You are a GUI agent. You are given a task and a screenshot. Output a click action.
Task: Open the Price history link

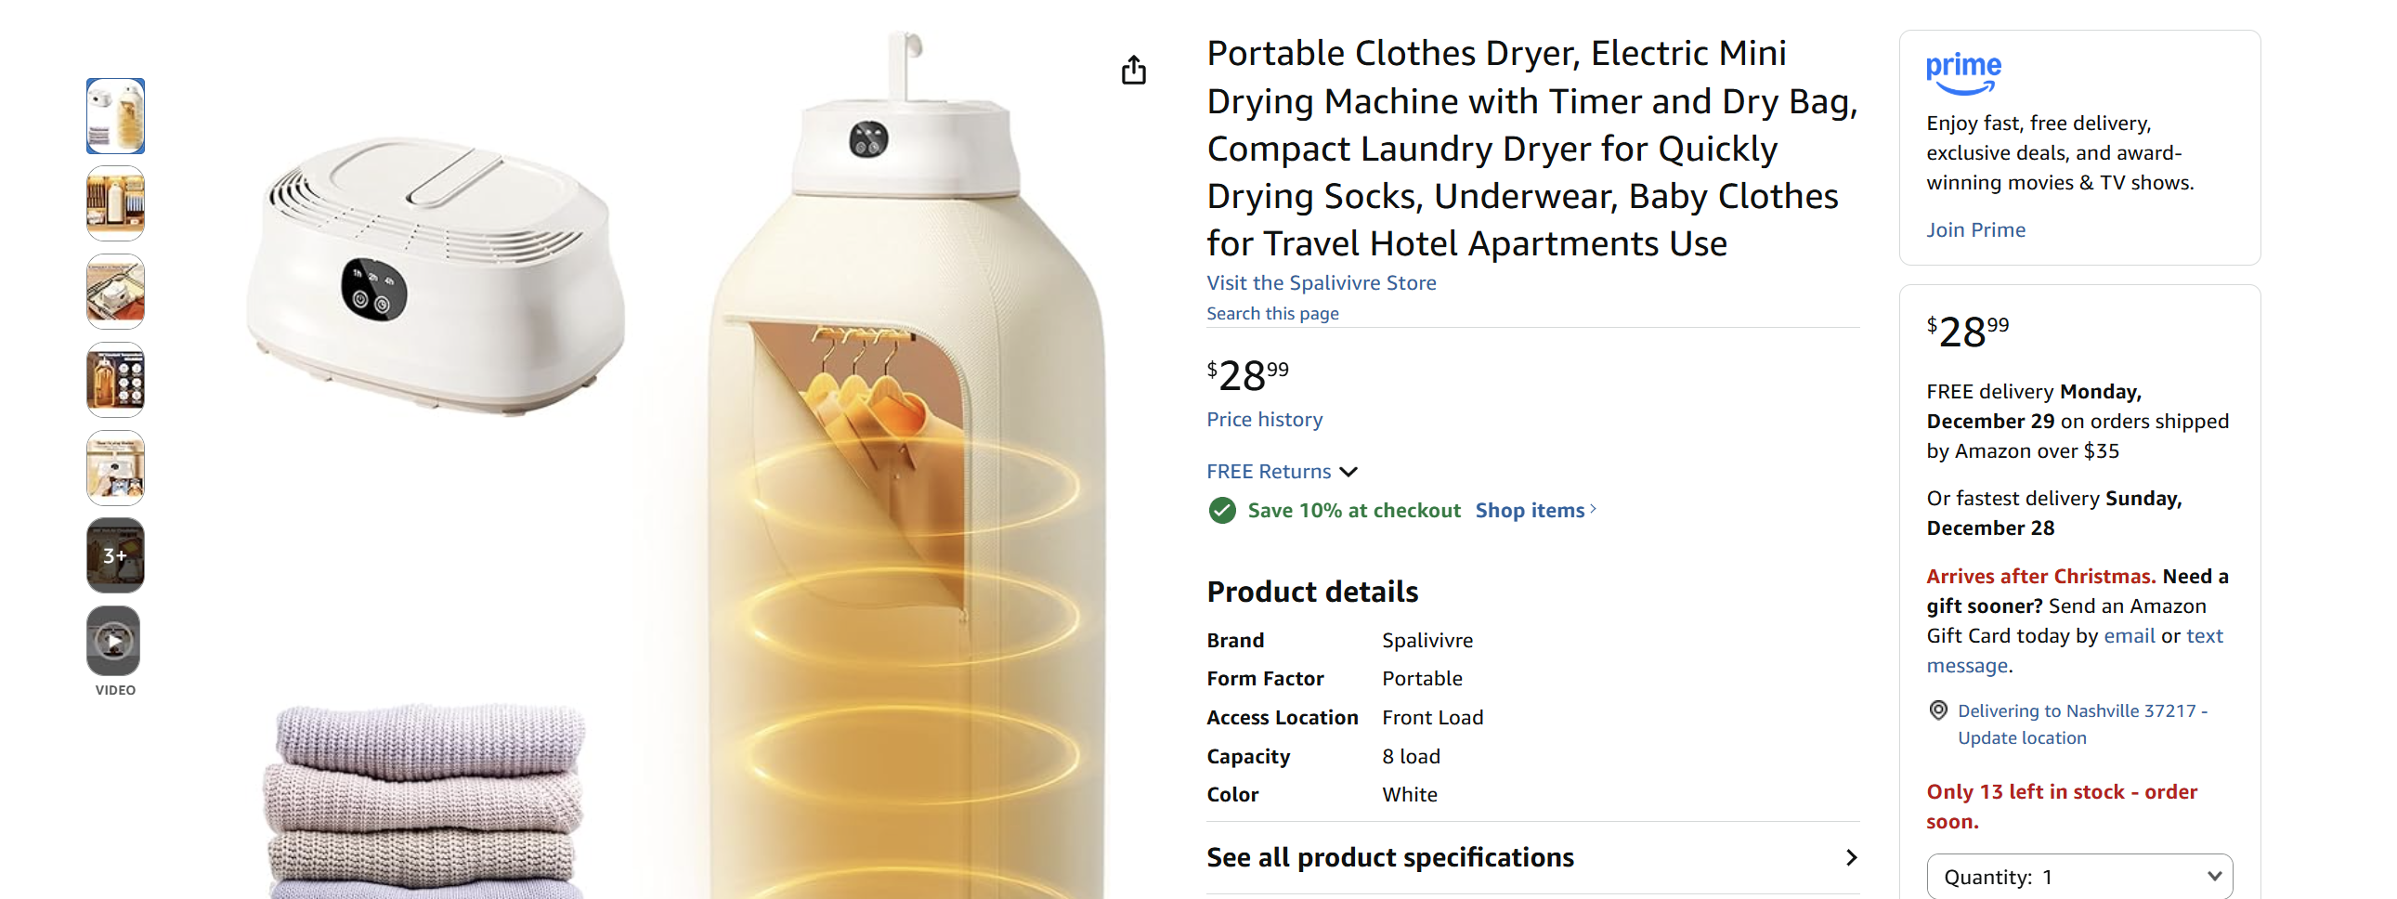1264,419
